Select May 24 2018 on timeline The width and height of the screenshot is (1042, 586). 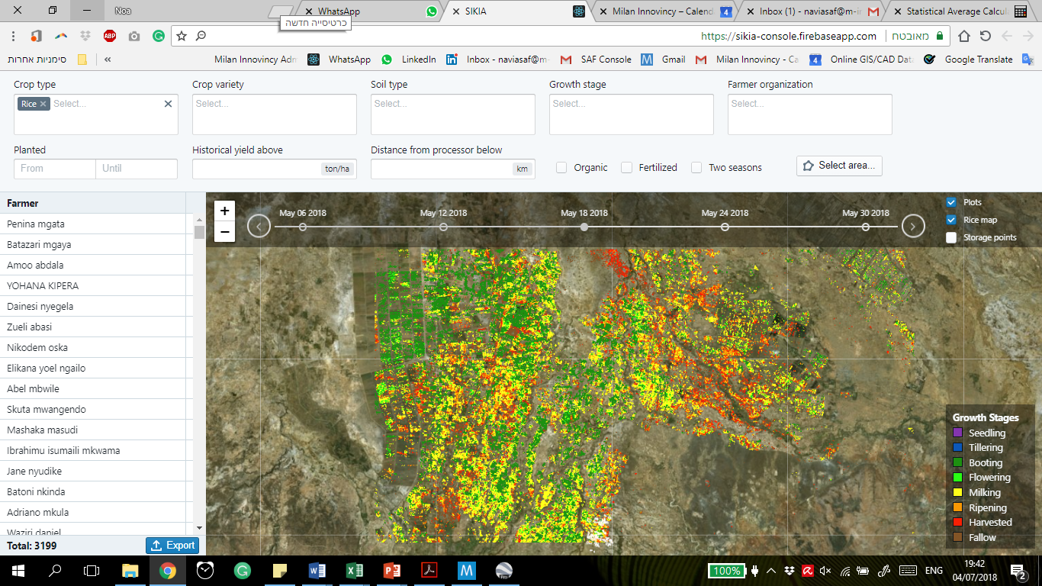(725, 227)
